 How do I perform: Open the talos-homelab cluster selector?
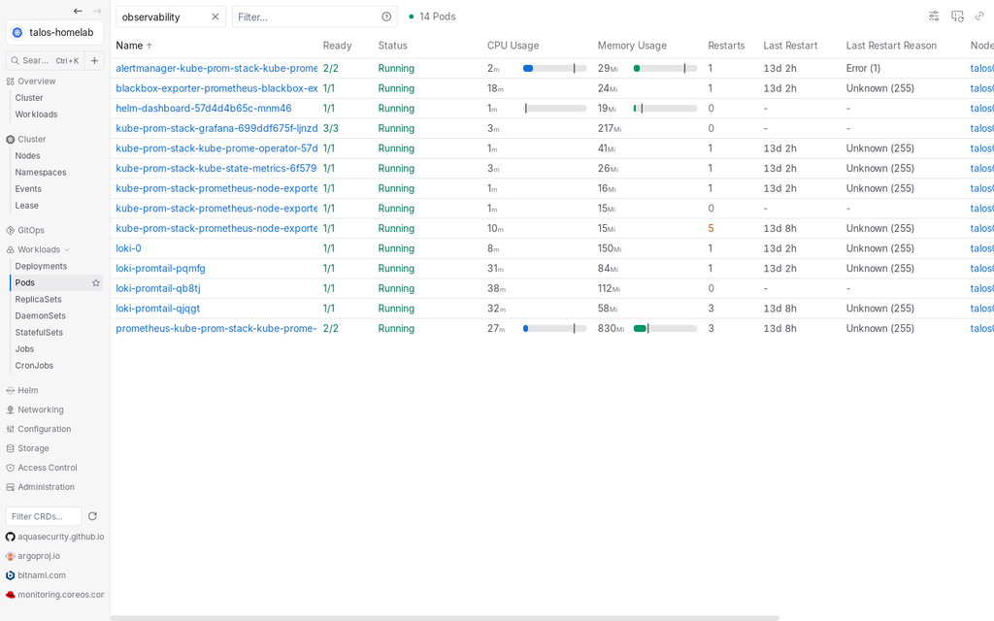pyautogui.click(x=54, y=32)
